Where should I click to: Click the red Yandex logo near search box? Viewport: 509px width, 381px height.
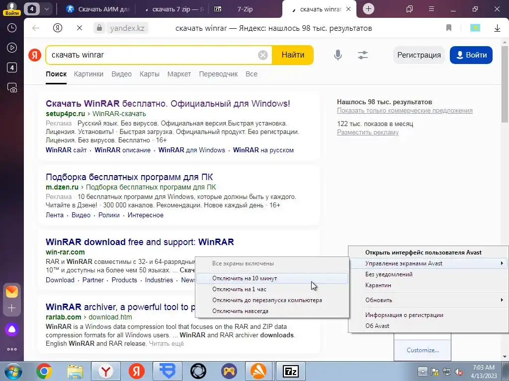tap(35, 55)
